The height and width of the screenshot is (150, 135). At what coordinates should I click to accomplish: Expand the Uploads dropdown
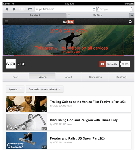pyautogui.click(x=15, y=89)
